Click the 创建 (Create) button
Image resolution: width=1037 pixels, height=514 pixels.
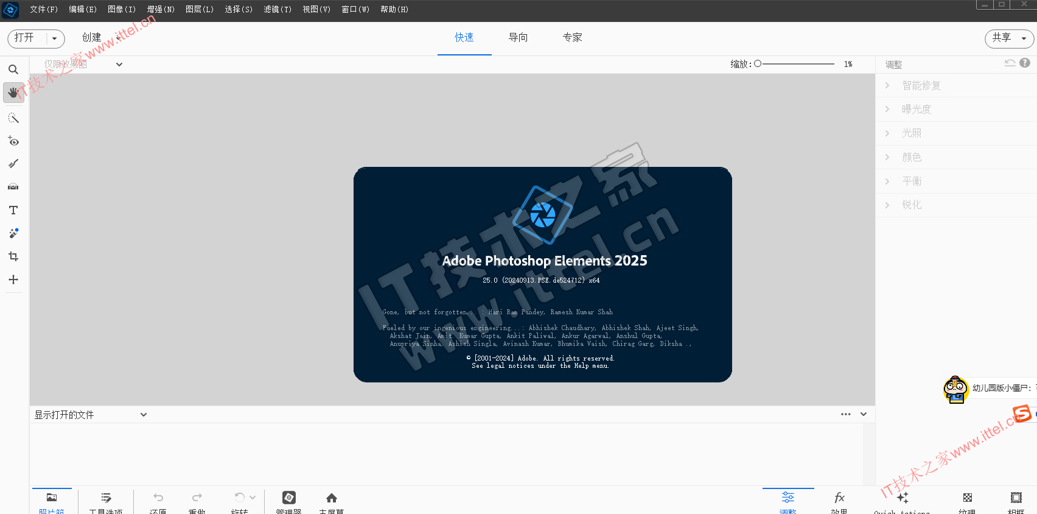92,38
